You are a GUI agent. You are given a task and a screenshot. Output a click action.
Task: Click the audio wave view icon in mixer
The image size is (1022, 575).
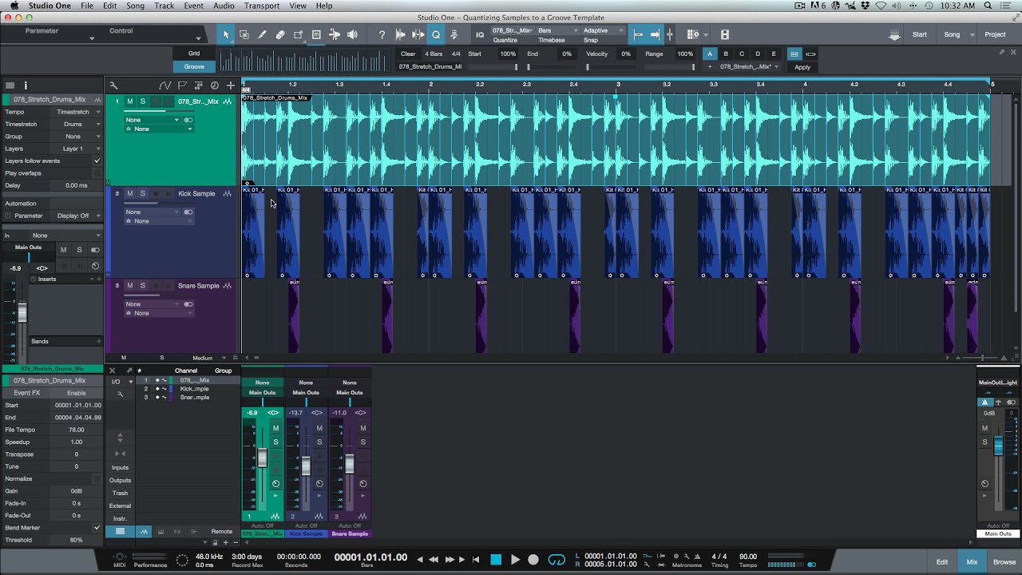(145, 531)
